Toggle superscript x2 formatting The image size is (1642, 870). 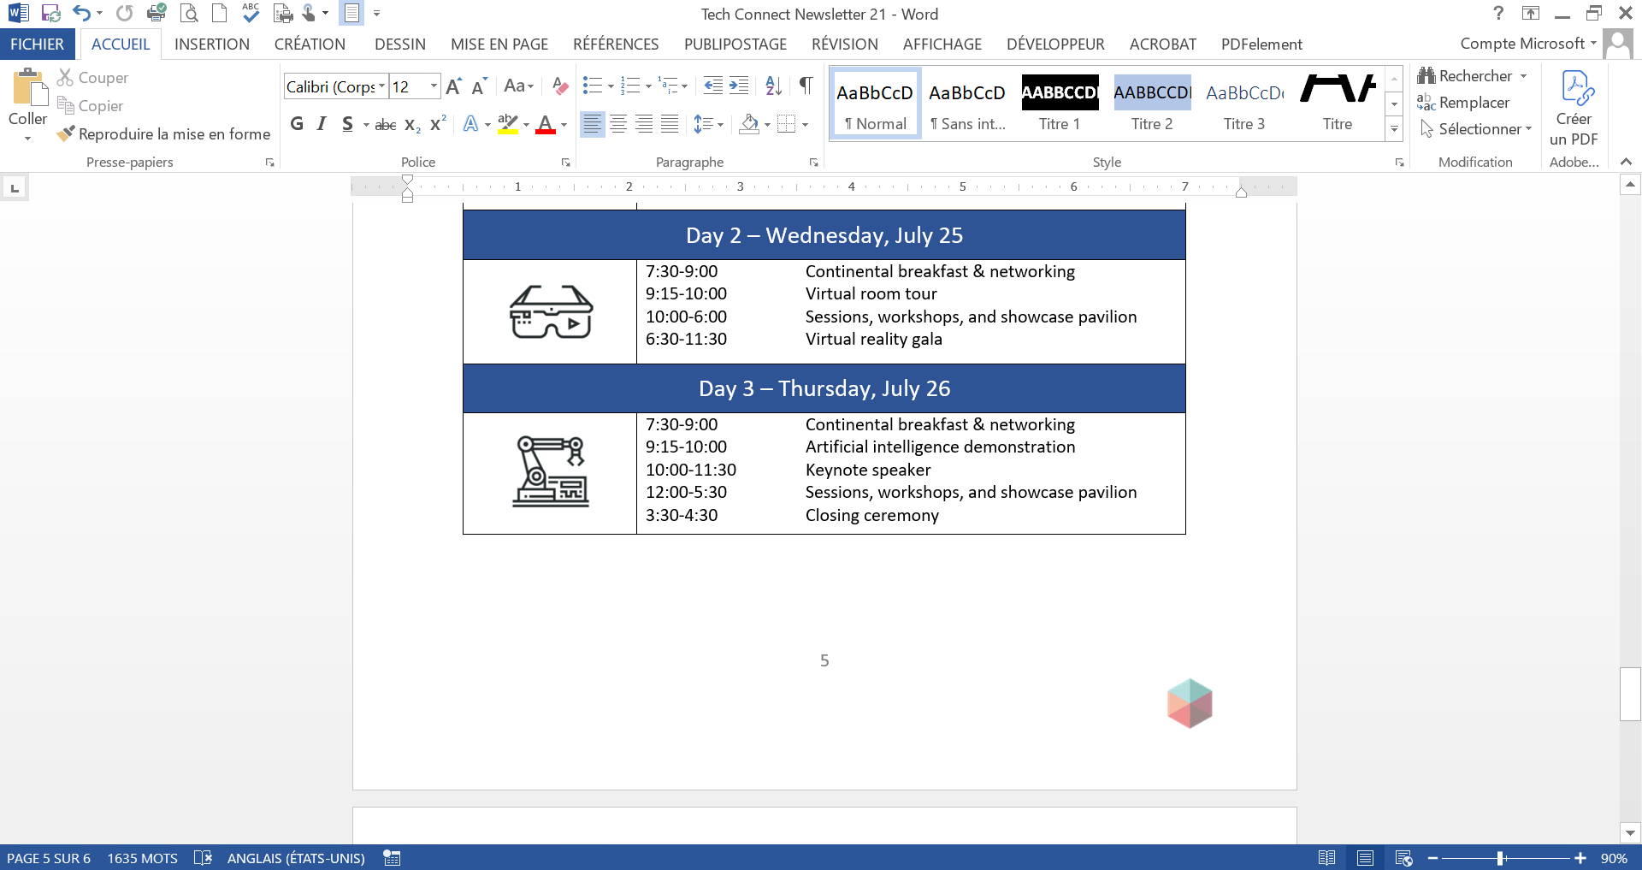(438, 124)
